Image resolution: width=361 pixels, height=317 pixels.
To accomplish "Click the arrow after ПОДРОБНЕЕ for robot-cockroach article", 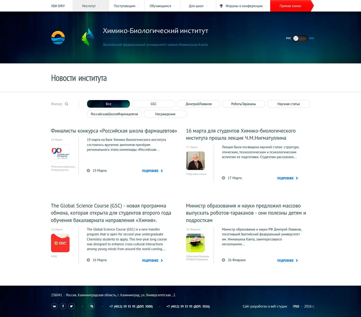I will (x=297, y=261).
